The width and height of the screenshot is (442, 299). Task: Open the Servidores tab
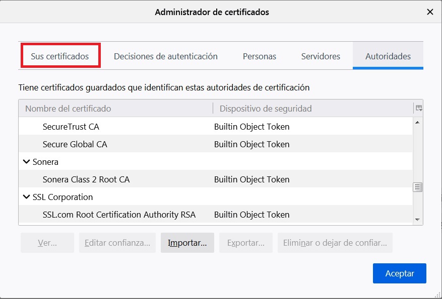tap(321, 56)
